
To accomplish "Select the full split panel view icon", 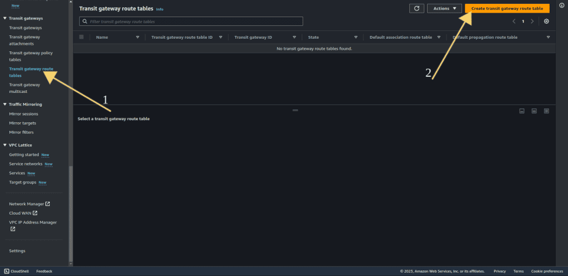I will [x=546, y=111].
